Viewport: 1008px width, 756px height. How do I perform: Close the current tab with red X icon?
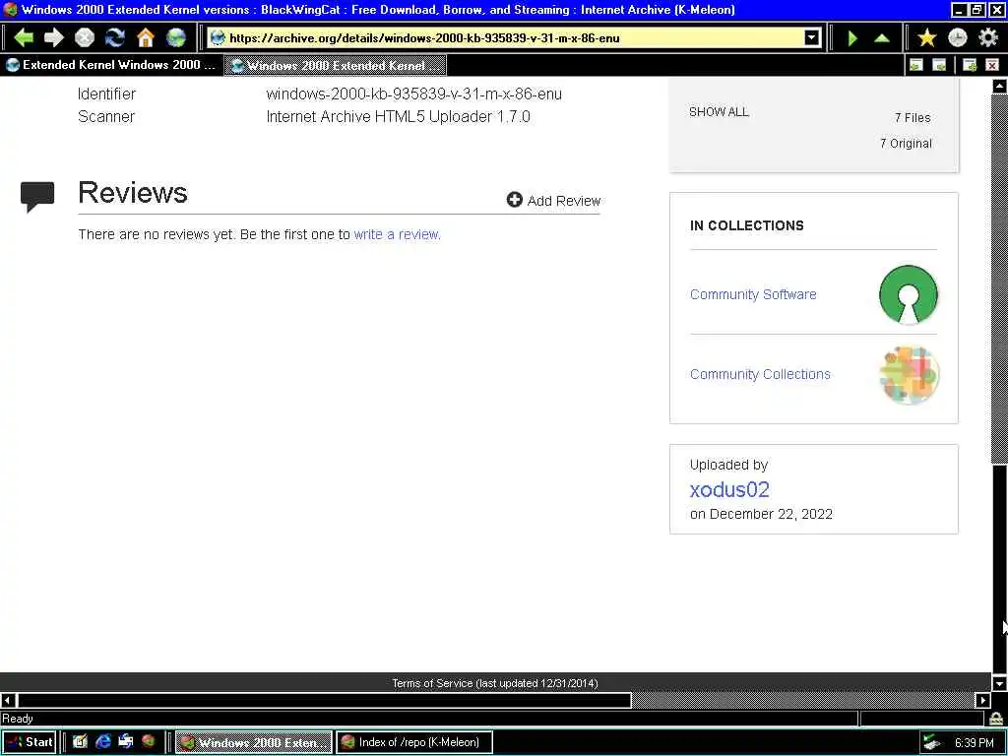pyautogui.click(x=992, y=65)
